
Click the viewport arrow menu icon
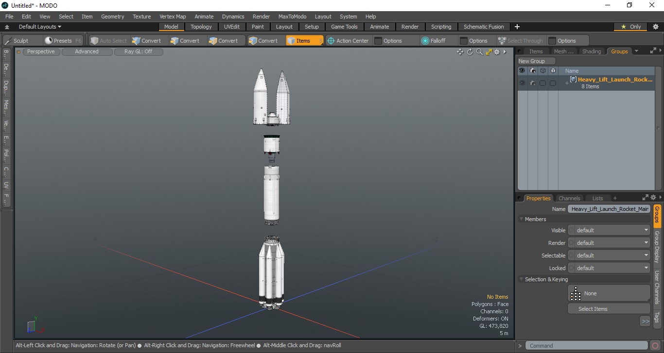(505, 52)
